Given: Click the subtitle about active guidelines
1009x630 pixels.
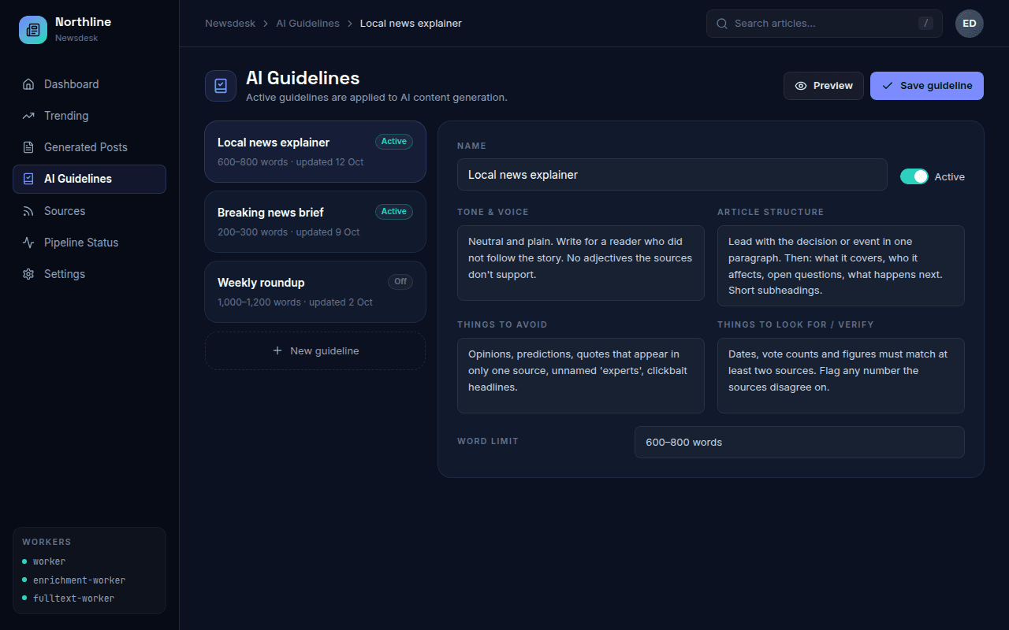Looking at the screenshot, I should click(377, 98).
